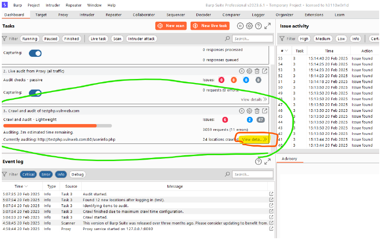Image resolution: width=381 pixels, height=240 pixels.
Task: Delete the Crawl and audit task 3
Action: [257, 111]
